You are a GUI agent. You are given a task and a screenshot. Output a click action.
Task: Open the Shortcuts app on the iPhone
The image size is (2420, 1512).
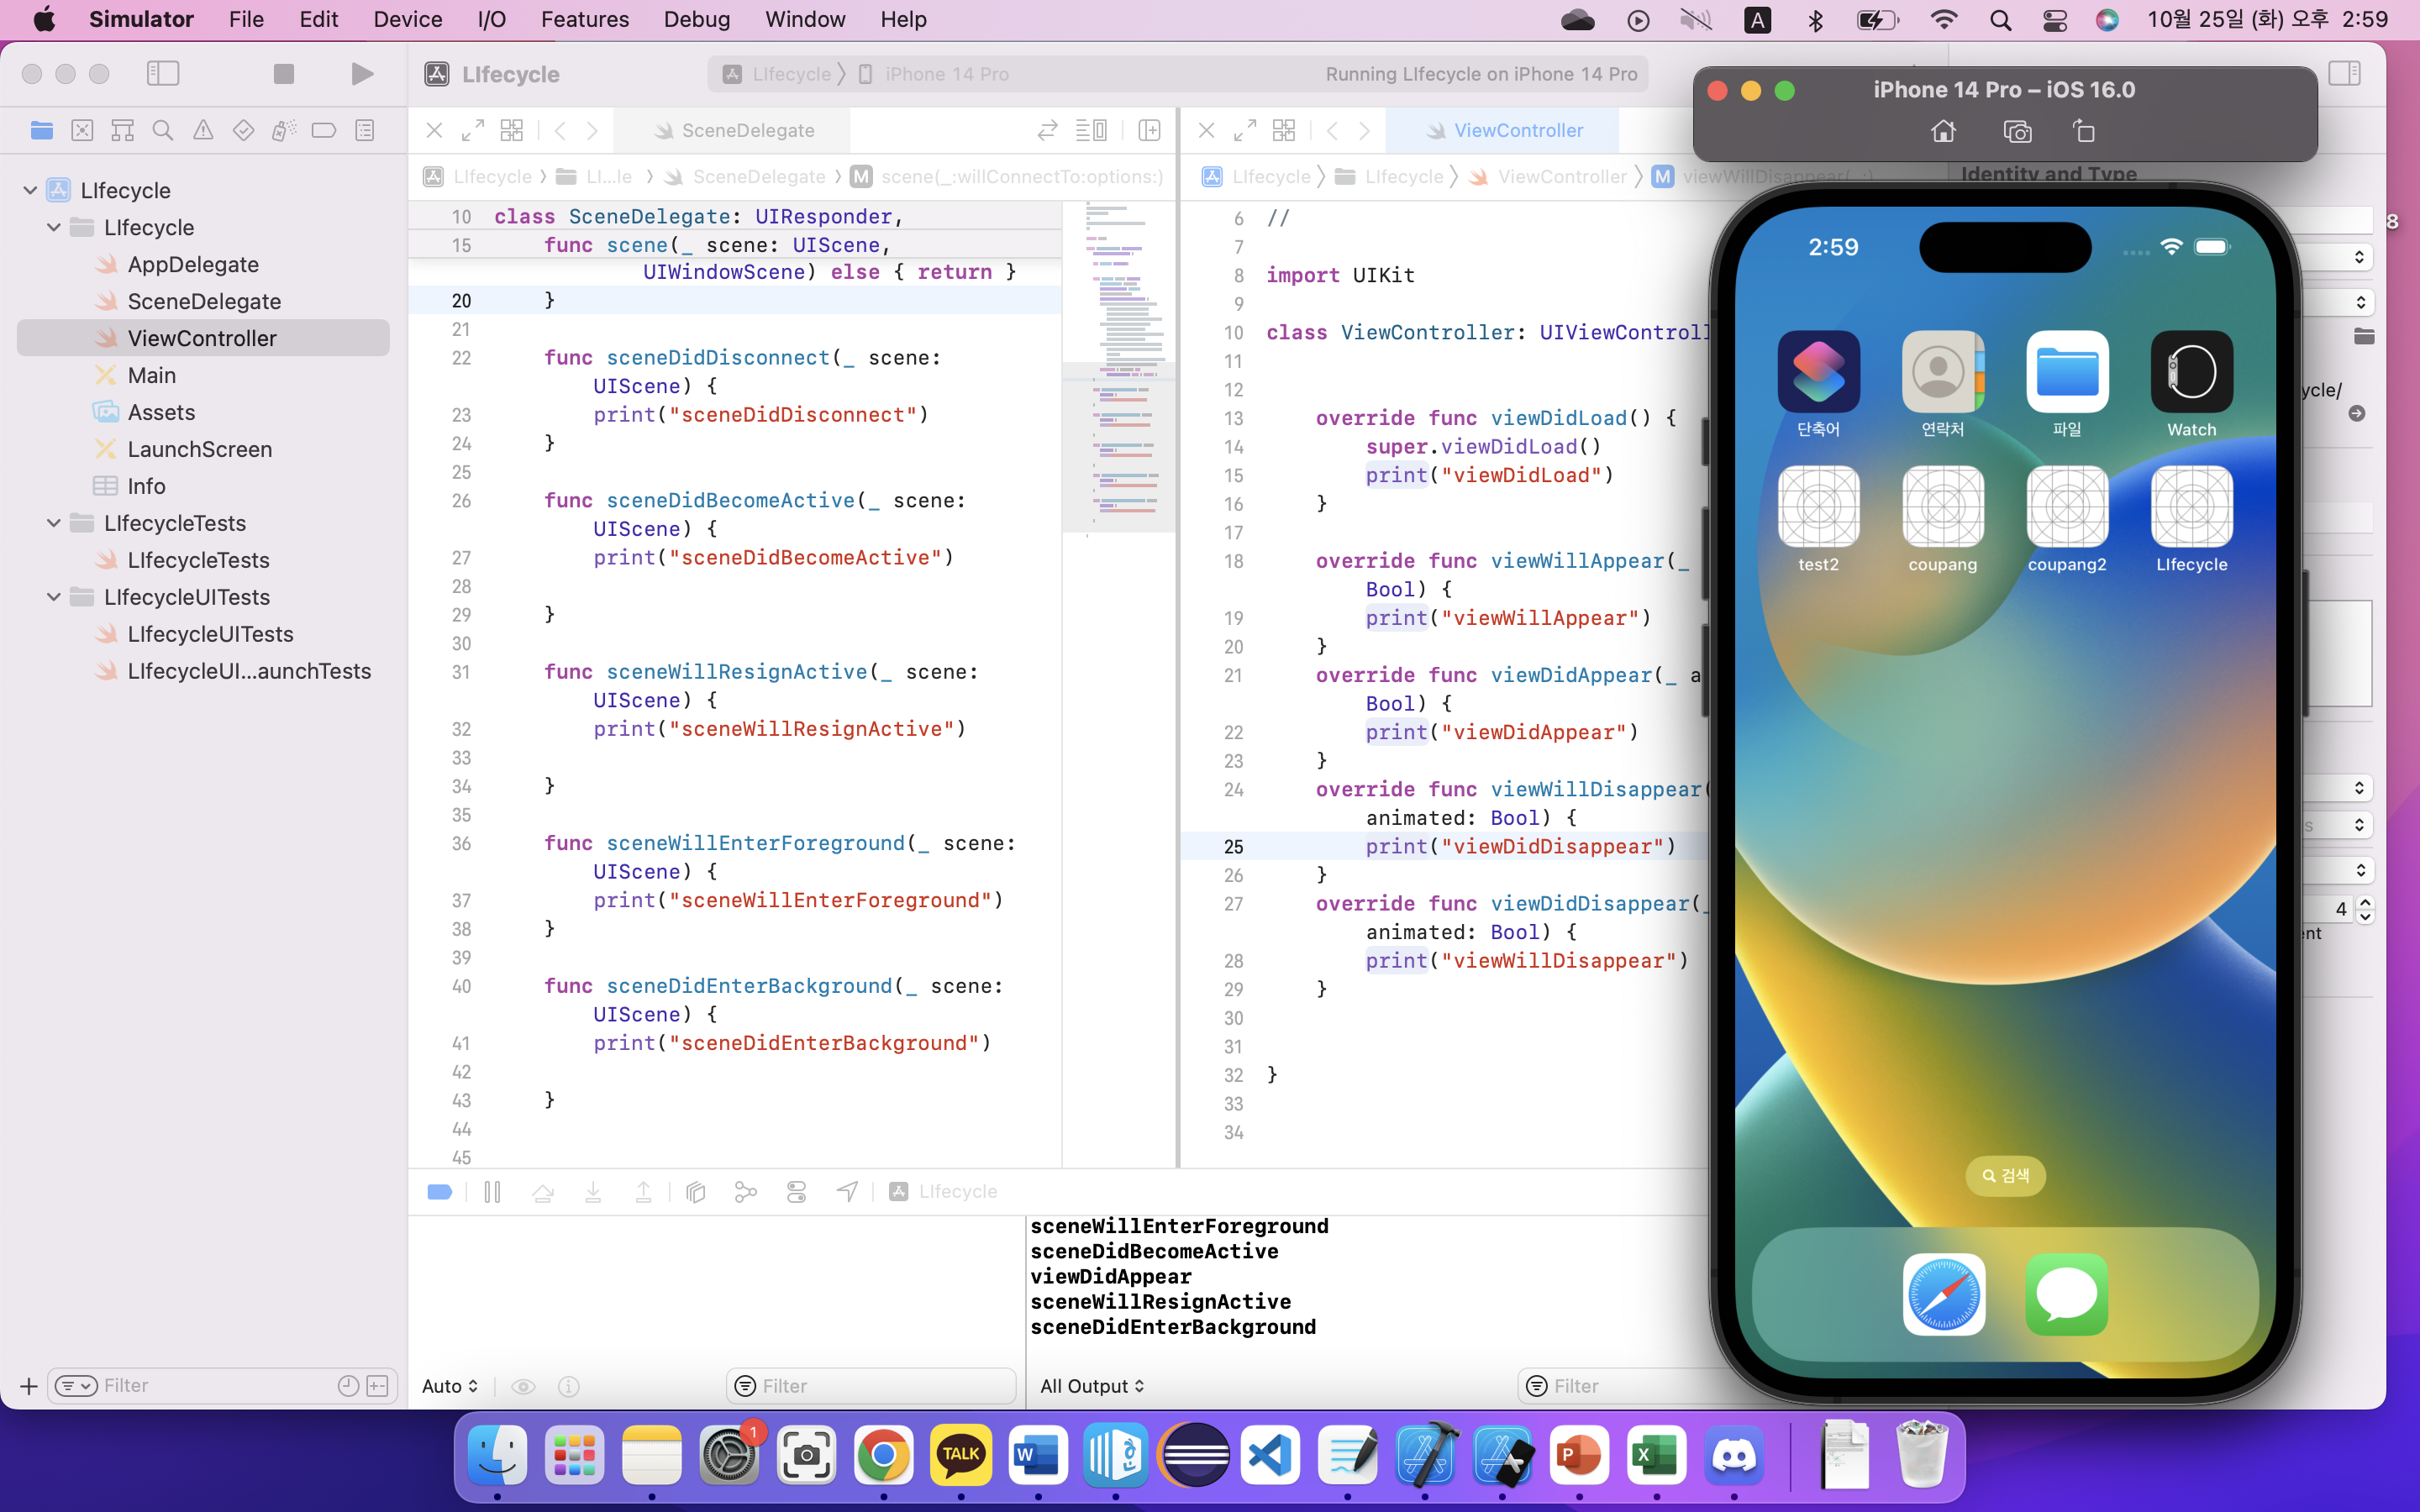click(x=1818, y=371)
